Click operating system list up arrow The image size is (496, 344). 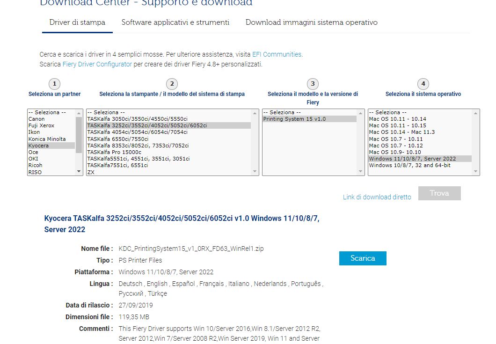coord(476,113)
